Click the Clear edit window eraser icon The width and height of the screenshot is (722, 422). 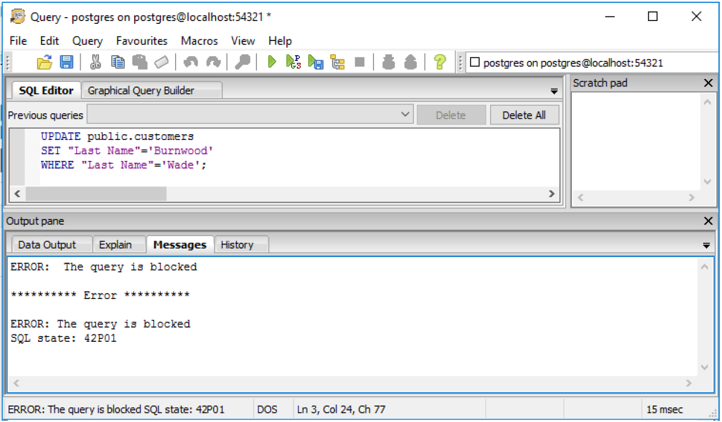161,62
